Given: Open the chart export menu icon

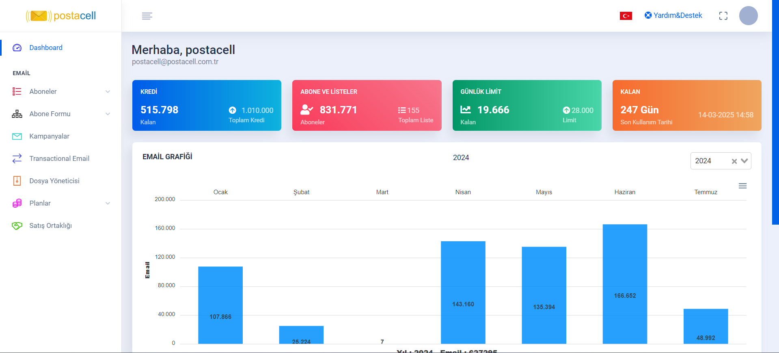Looking at the screenshot, I should click(x=742, y=186).
